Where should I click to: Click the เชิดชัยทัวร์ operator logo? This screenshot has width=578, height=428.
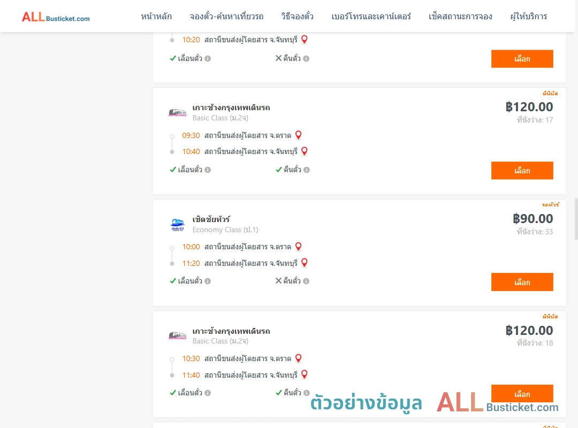coord(177,224)
